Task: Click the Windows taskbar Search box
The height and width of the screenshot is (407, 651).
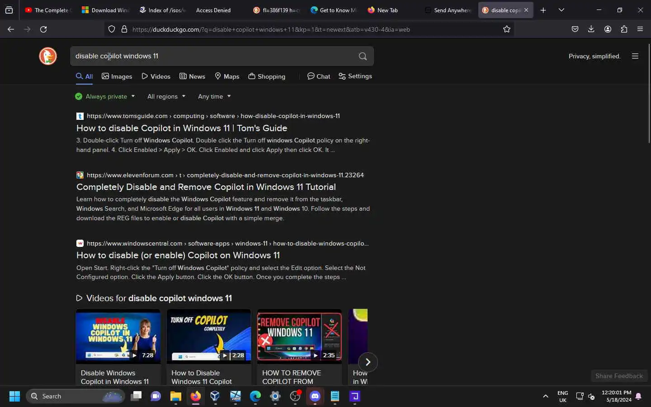Action: pos(75,396)
